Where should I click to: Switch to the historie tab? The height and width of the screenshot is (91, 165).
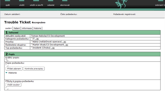(37, 28)
